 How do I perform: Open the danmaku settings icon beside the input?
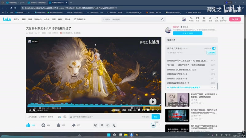[x=65, y=117]
